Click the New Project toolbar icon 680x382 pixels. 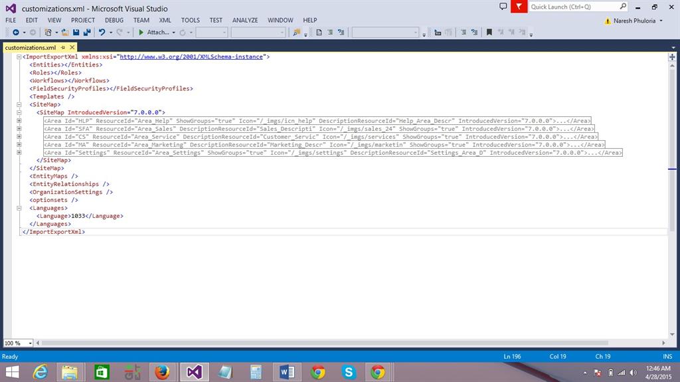pyautogui.click(x=48, y=33)
